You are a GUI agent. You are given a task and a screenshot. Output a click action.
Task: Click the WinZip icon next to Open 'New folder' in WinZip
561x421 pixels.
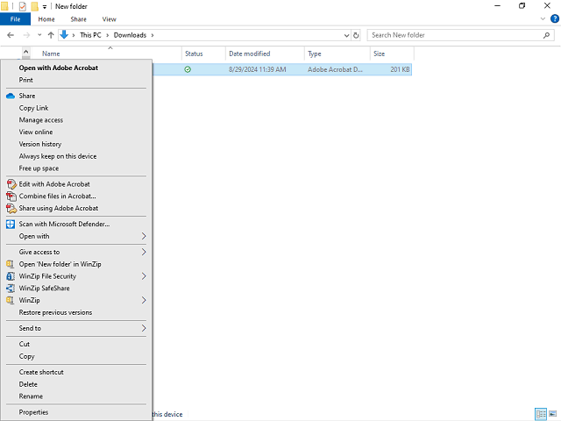point(10,264)
